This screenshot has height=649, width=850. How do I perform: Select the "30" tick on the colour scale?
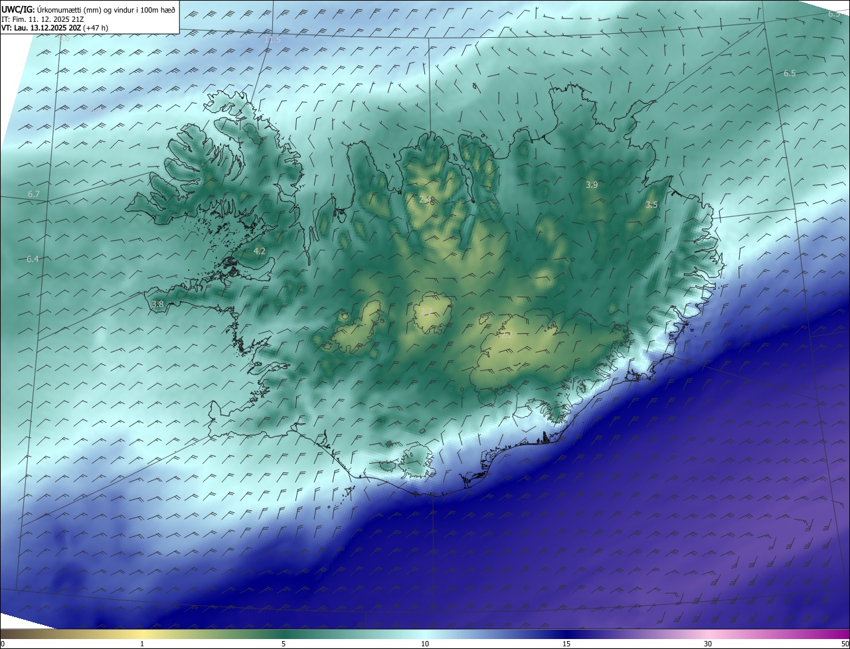click(708, 644)
